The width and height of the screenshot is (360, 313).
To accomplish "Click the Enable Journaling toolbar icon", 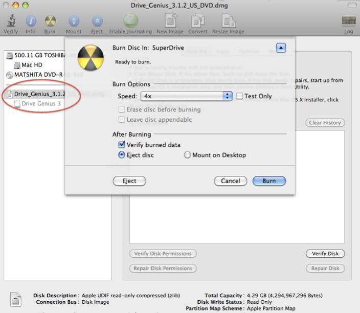I will [130, 20].
